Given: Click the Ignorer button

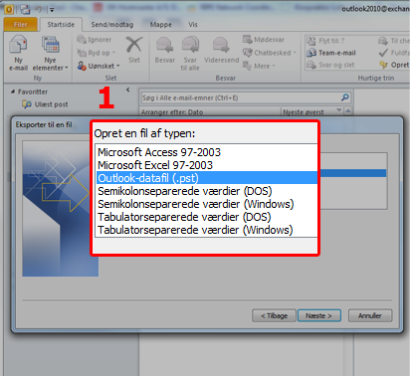Looking at the screenshot, I should click(95, 40).
